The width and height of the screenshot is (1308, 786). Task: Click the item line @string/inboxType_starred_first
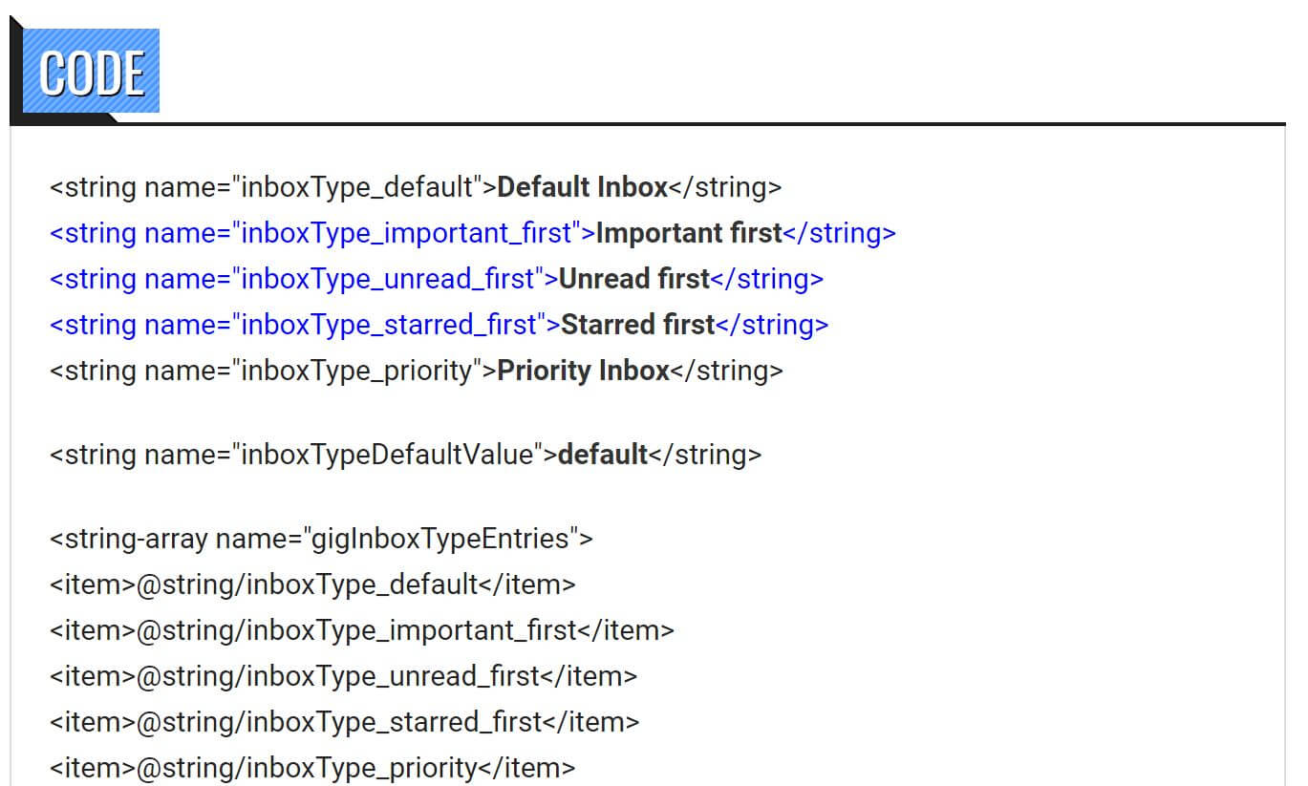(x=344, y=722)
